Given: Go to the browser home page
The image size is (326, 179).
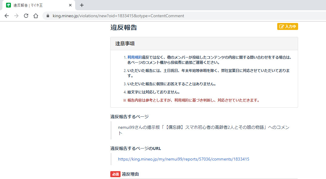Looking at the screenshot, I should click(36, 16).
